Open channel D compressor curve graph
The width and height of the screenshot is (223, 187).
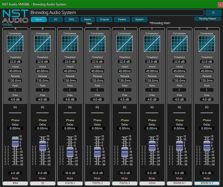97,44
